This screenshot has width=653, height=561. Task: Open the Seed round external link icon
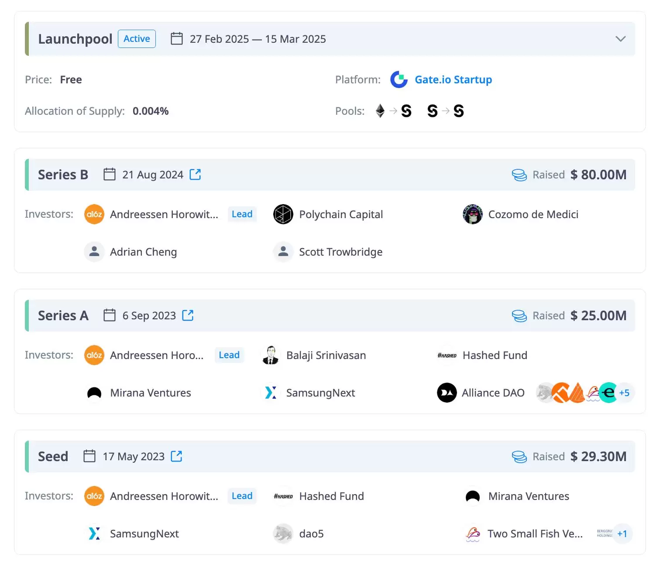(176, 456)
